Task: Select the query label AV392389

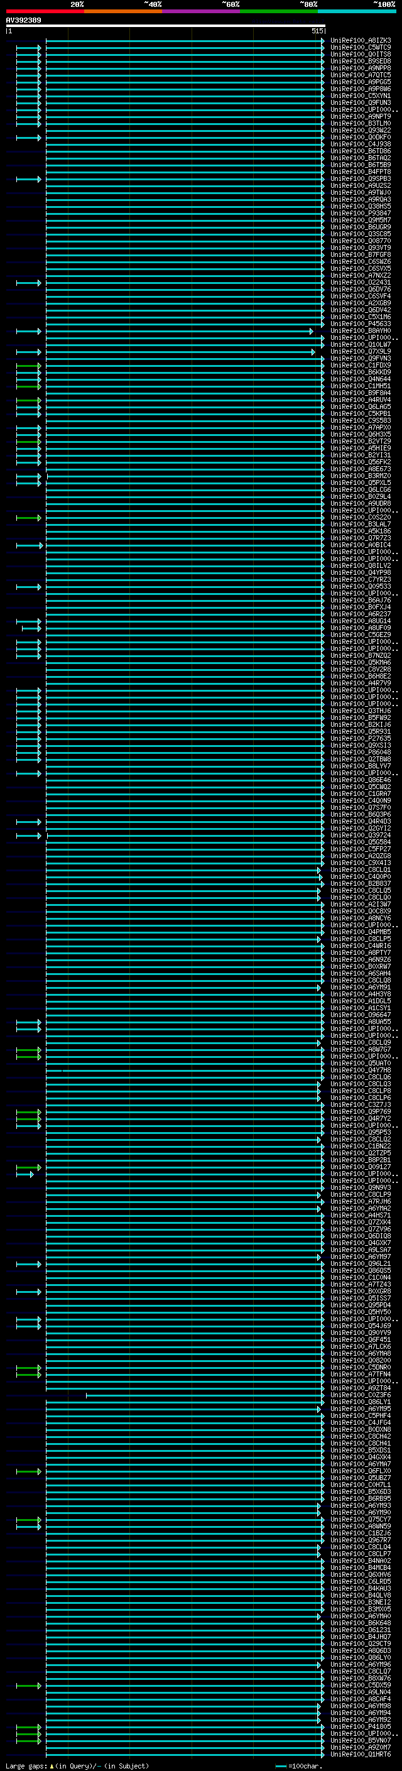Action: pyautogui.click(x=23, y=20)
